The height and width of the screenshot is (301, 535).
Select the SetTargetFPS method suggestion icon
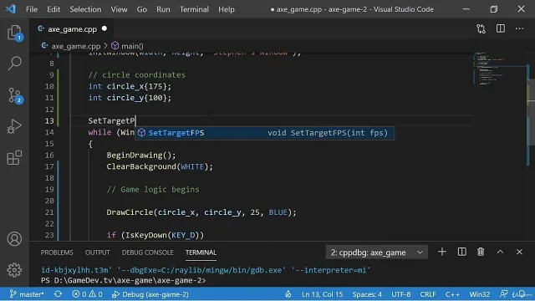tap(141, 133)
